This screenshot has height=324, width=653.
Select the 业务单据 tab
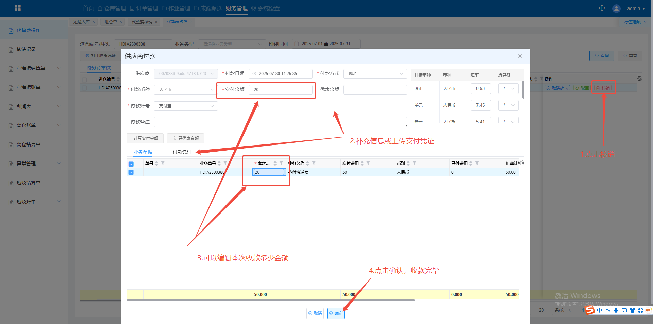coord(143,152)
